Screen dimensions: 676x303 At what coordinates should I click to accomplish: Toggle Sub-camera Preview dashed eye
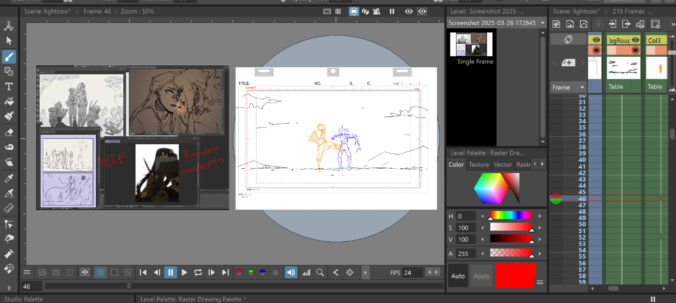click(x=422, y=11)
